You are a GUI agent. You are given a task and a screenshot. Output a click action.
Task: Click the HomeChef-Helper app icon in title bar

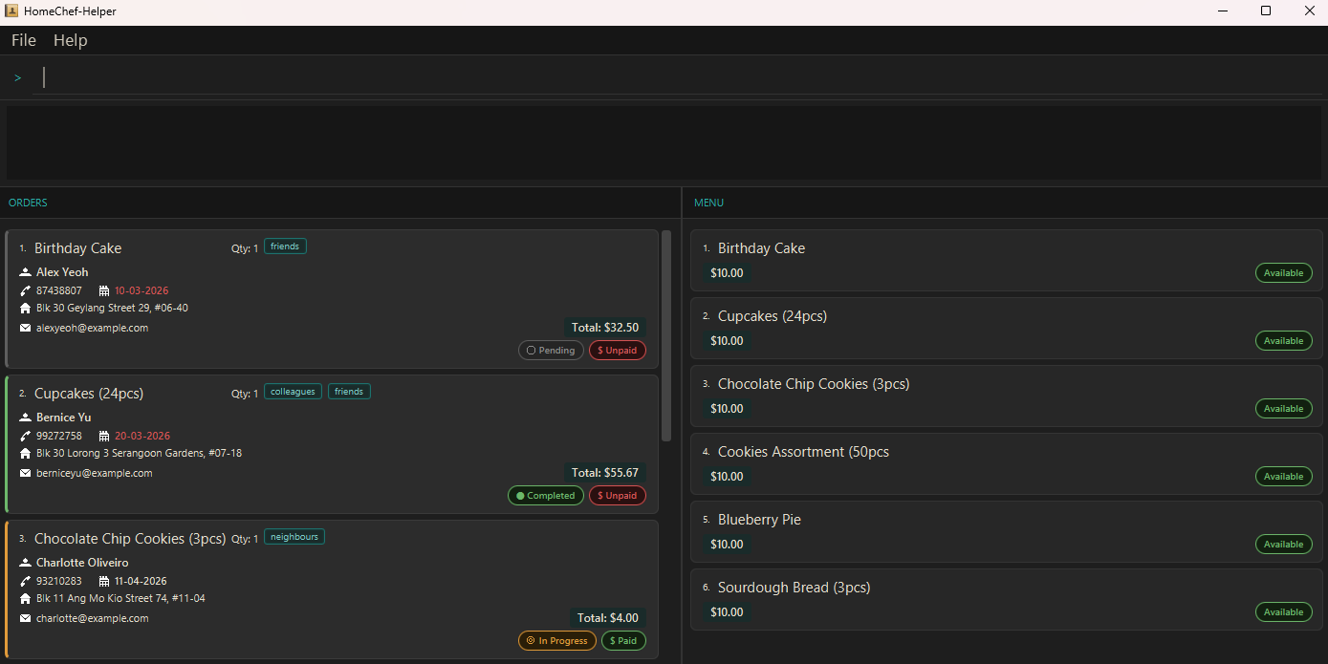(x=11, y=11)
